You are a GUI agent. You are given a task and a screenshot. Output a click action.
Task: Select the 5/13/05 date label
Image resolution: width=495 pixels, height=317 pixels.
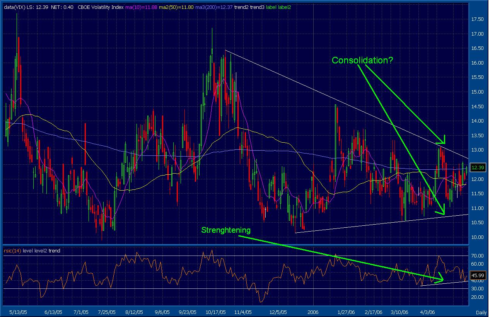point(18,312)
